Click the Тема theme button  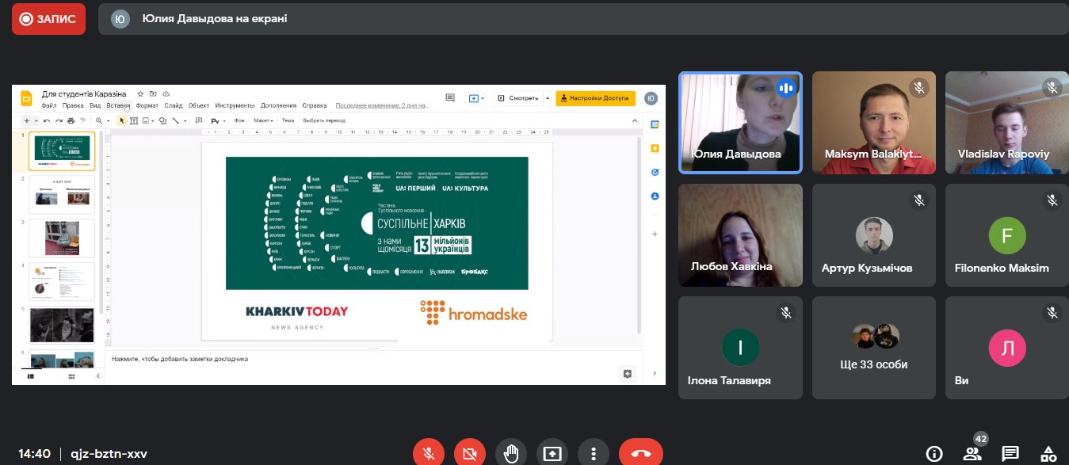click(288, 120)
